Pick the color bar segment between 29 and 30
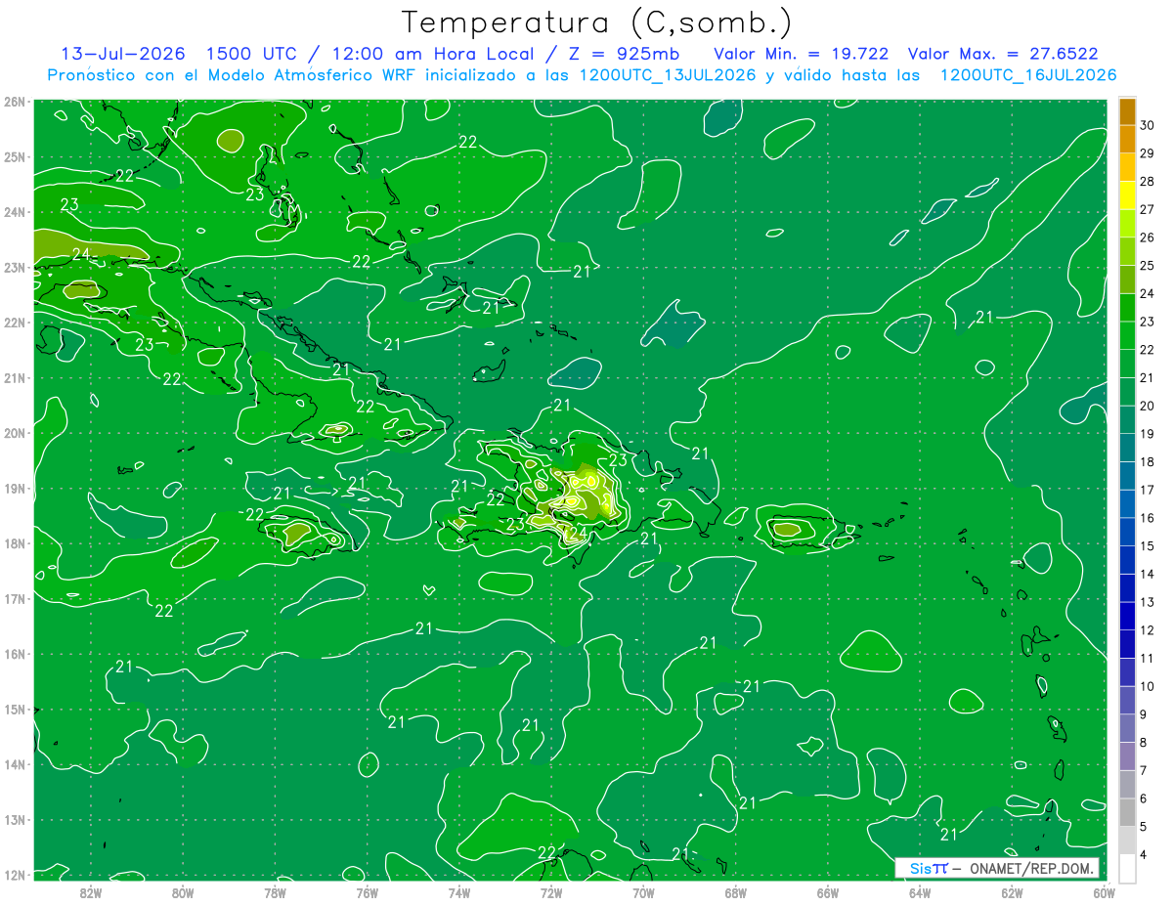Image resolution: width=1173 pixels, height=906 pixels. 1127,140
